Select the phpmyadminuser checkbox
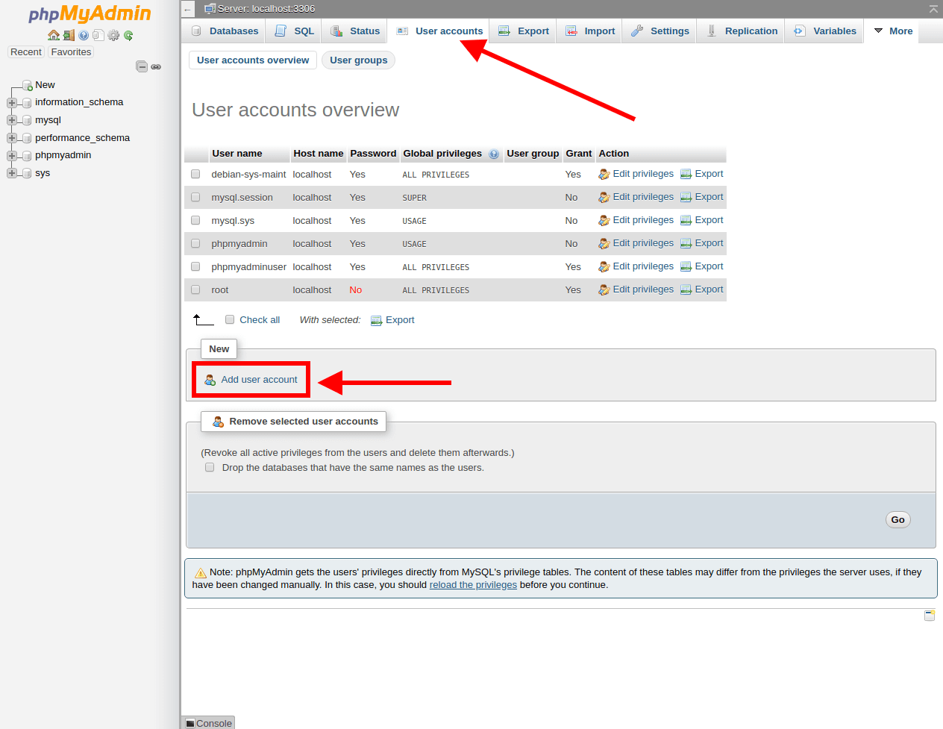Viewport: 943px width, 729px height. (x=195, y=266)
